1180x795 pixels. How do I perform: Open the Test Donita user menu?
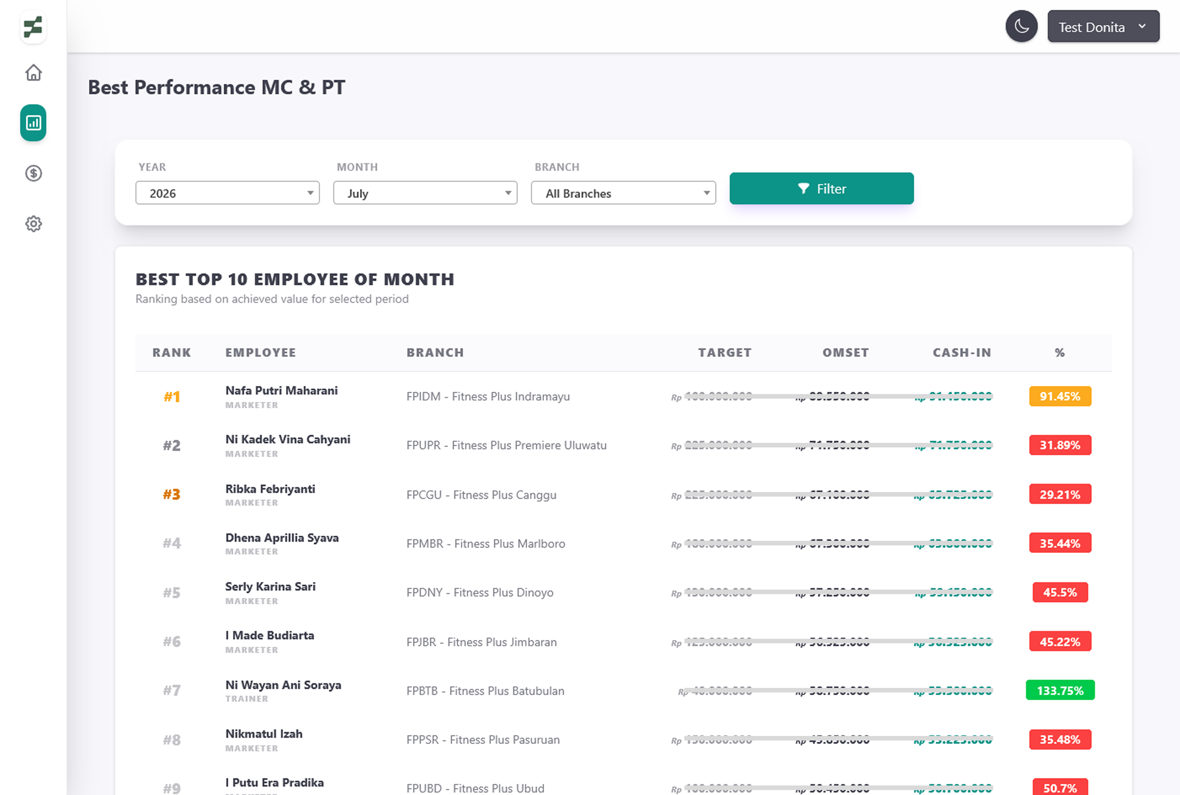(1103, 26)
